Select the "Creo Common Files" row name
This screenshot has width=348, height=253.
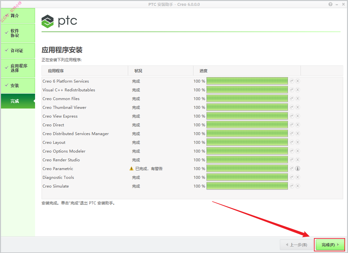click(61, 98)
